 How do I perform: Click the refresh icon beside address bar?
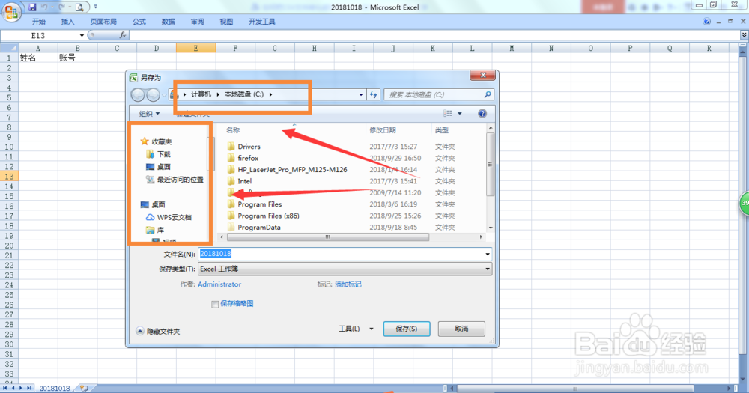point(374,94)
